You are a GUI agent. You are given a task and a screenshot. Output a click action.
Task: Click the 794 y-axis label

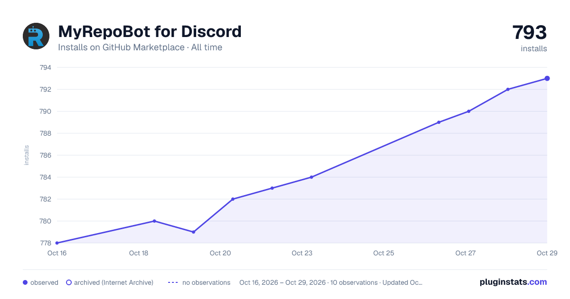pos(45,67)
